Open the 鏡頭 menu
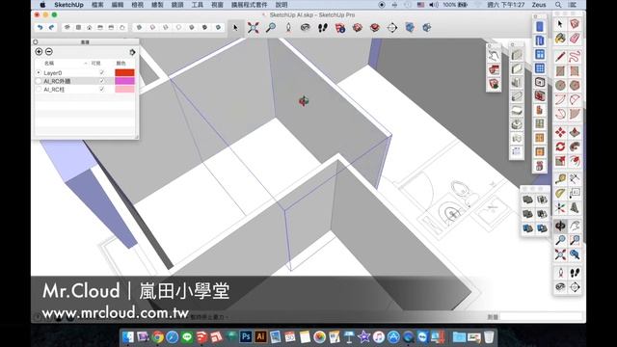This screenshot has width=617, height=347. [x=177, y=5]
